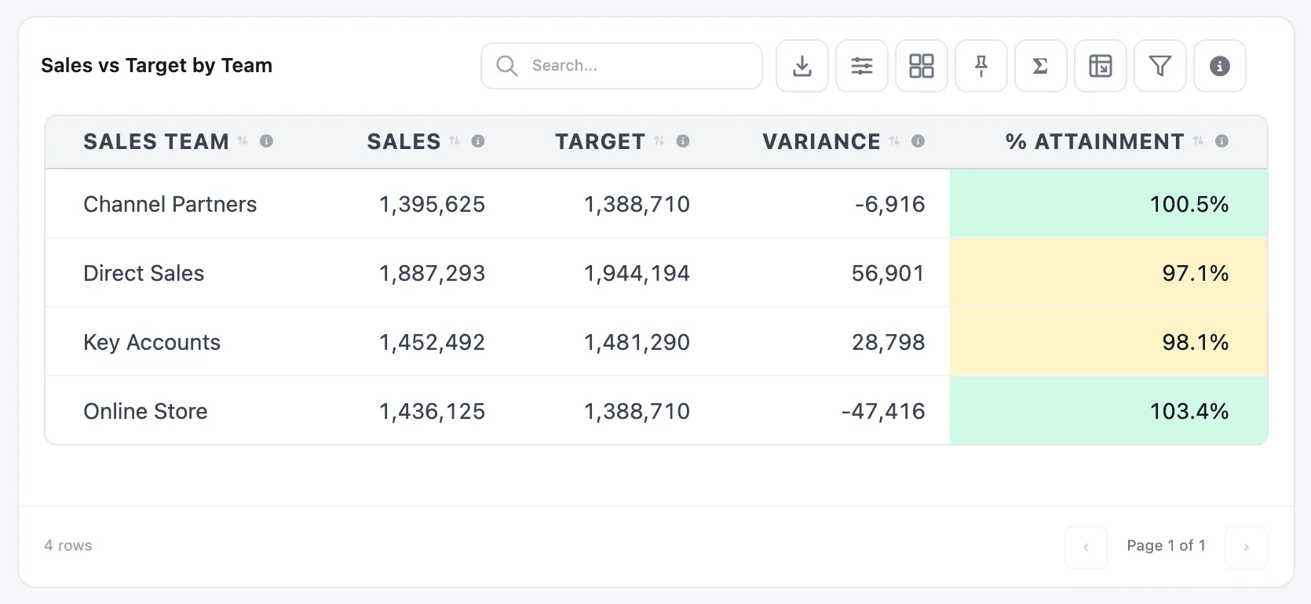Screen dimensions: 1311x604
Task: Select the Channel Partners row label
Action: click(x=170, y=204)
